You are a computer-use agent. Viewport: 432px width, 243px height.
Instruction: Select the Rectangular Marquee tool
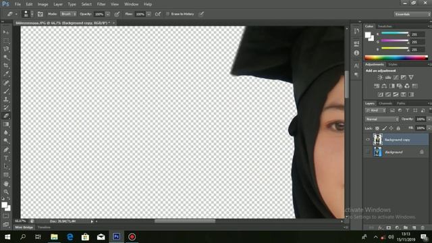[x=6, y=40]
